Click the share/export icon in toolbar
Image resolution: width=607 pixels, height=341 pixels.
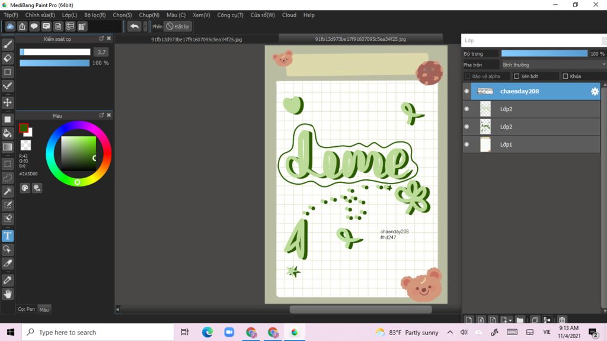(x=22, y=26)
